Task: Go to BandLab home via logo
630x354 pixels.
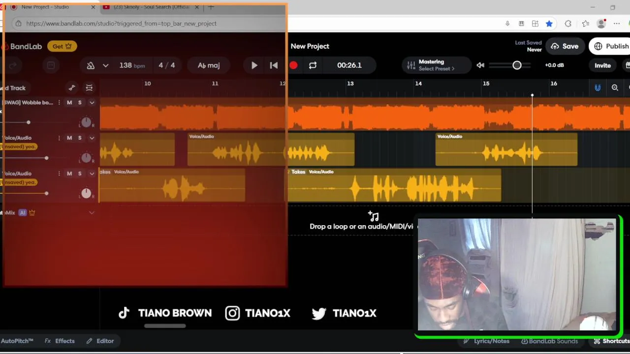Action: tap(22, 46)
